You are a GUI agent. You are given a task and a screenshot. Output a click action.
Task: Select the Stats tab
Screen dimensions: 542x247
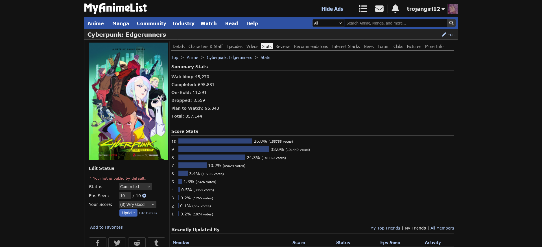(267, 47)
